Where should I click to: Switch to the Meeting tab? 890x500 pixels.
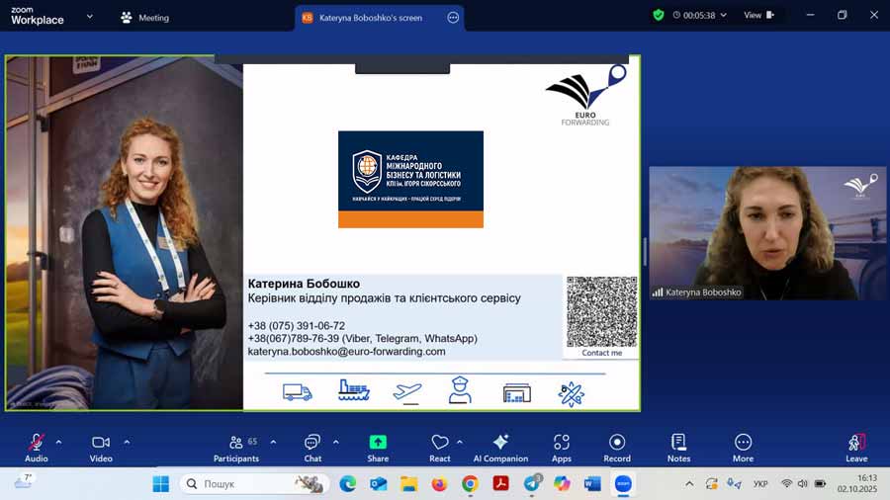coord(144,17)
